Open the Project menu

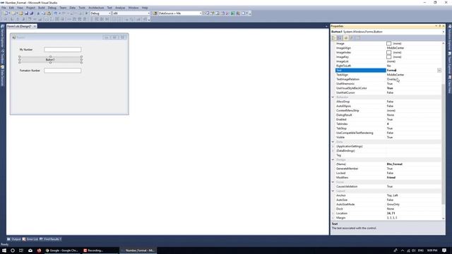click(x=30, y=8)
